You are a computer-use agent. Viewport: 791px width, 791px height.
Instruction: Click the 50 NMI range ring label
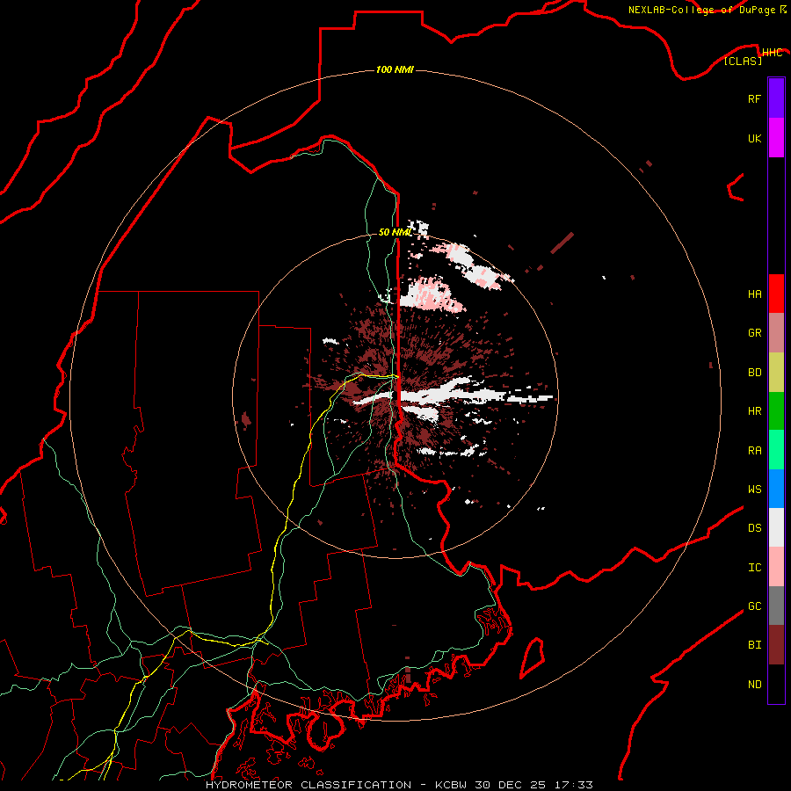[x=395, y=232]
